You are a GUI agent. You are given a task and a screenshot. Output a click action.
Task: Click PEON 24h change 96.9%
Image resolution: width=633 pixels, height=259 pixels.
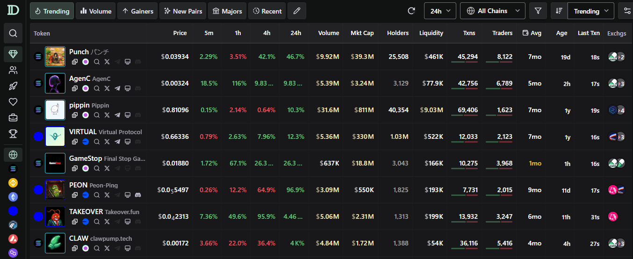point(295,190)
